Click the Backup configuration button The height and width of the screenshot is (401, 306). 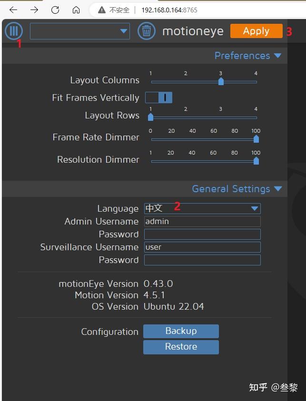click(181, 331)
